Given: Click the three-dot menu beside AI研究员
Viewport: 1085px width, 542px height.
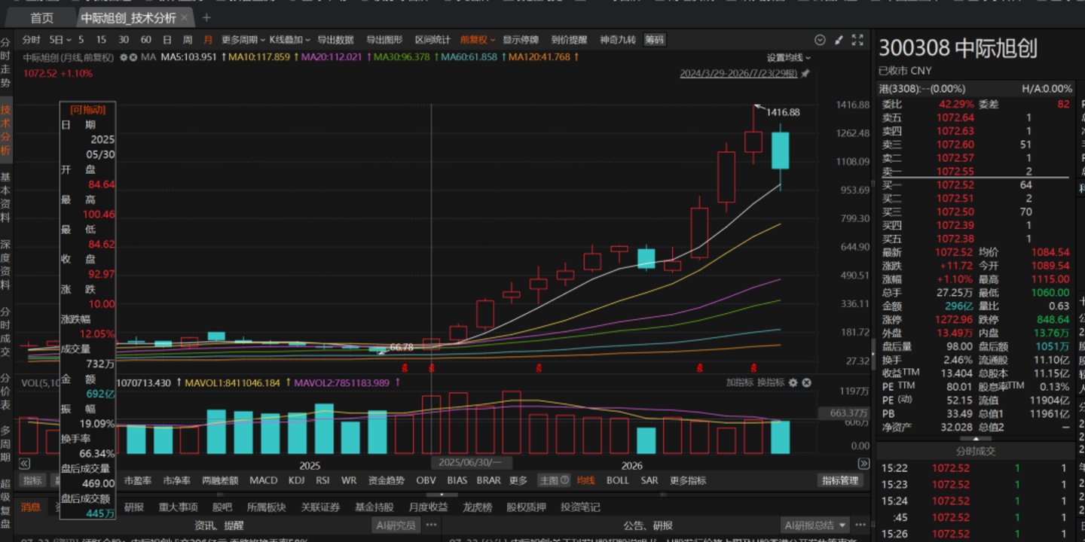Looking at the screenshot, I should point(431,525).
